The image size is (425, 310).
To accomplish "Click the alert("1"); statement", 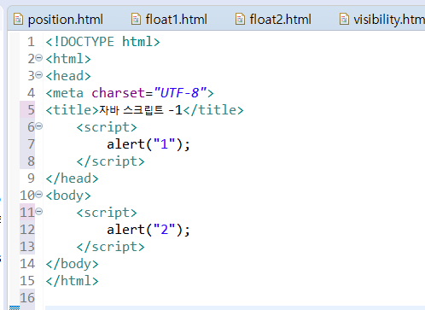I will pyautogui.click(x=148, y=144).
